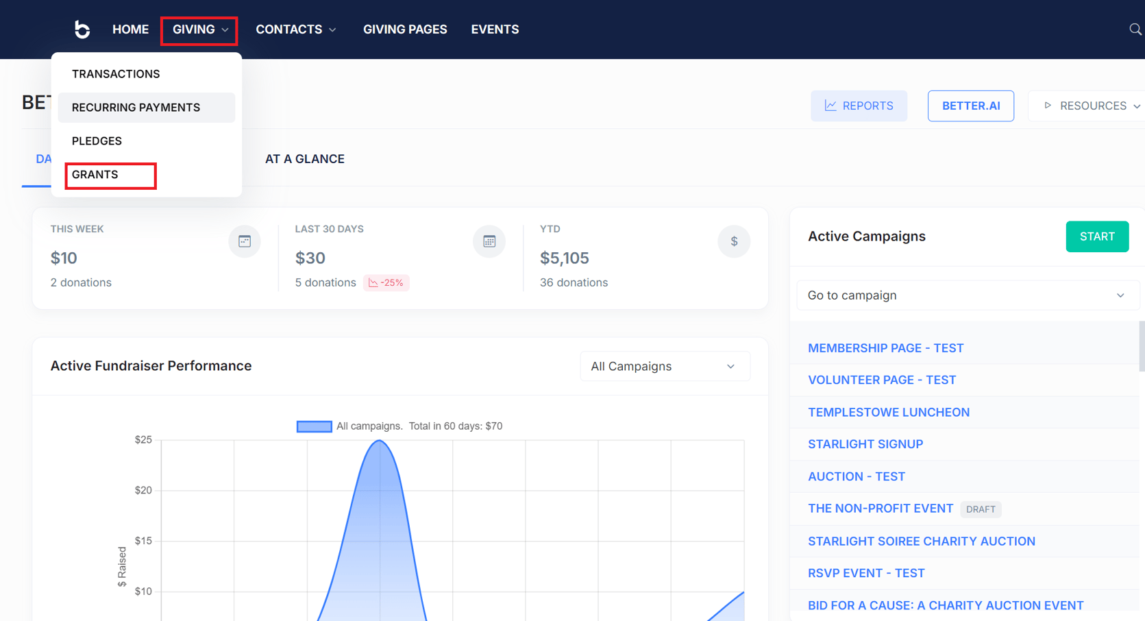Screen dimensions: 1145x621
Task: Select Grants from the Giving menu
Action: 95,175
